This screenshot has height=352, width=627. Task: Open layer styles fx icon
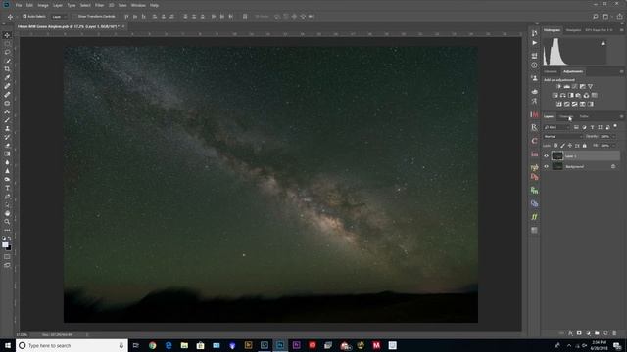(570, 333)
